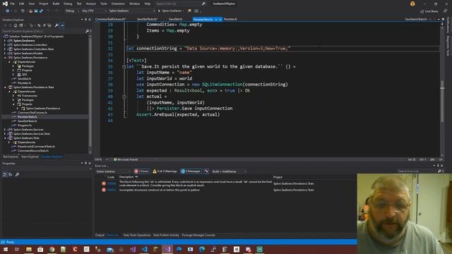The width and height of the screenshot is (452, 254).
Task: Click the Save All toolbar icon
Action: pos(41,11)
